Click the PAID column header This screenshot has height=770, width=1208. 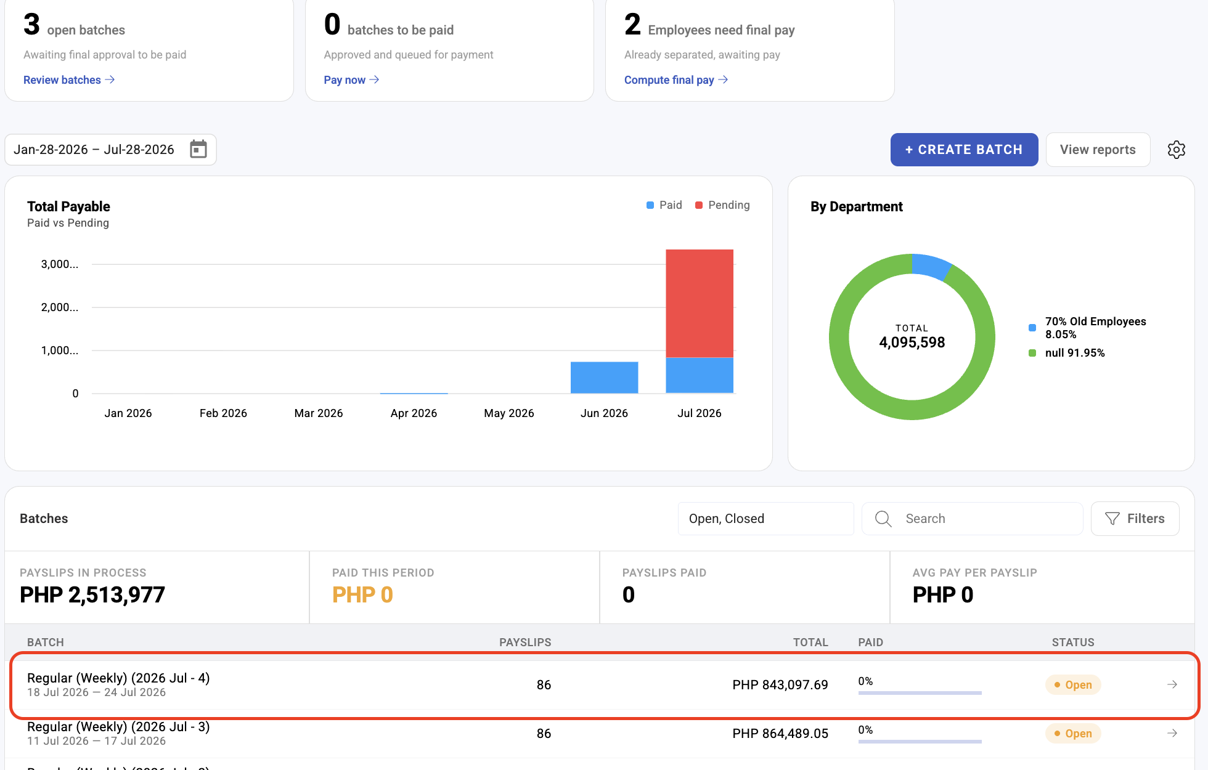coord(870,642)
